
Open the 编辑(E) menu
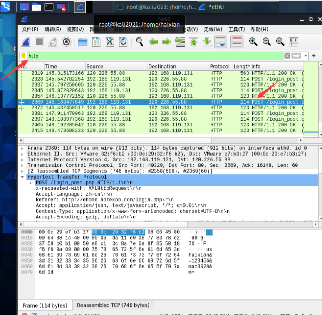tap(53, 30)
